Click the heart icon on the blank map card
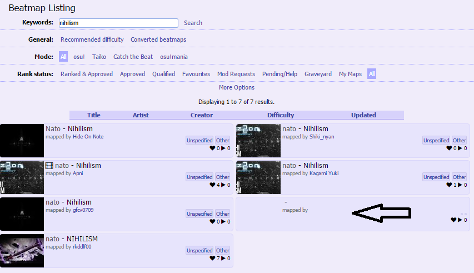This screenshot has height=273, width=474. tap(453, 220)
